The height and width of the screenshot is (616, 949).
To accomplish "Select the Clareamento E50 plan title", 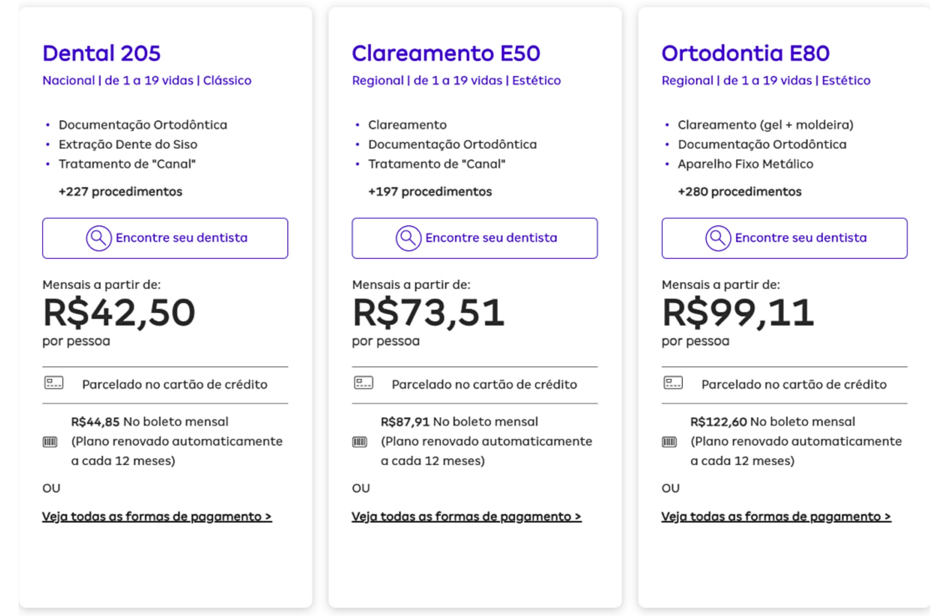I will [x=446, y=53].
